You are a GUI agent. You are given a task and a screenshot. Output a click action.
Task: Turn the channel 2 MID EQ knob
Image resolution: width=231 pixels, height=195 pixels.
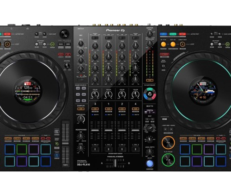(x=122, y=68)
